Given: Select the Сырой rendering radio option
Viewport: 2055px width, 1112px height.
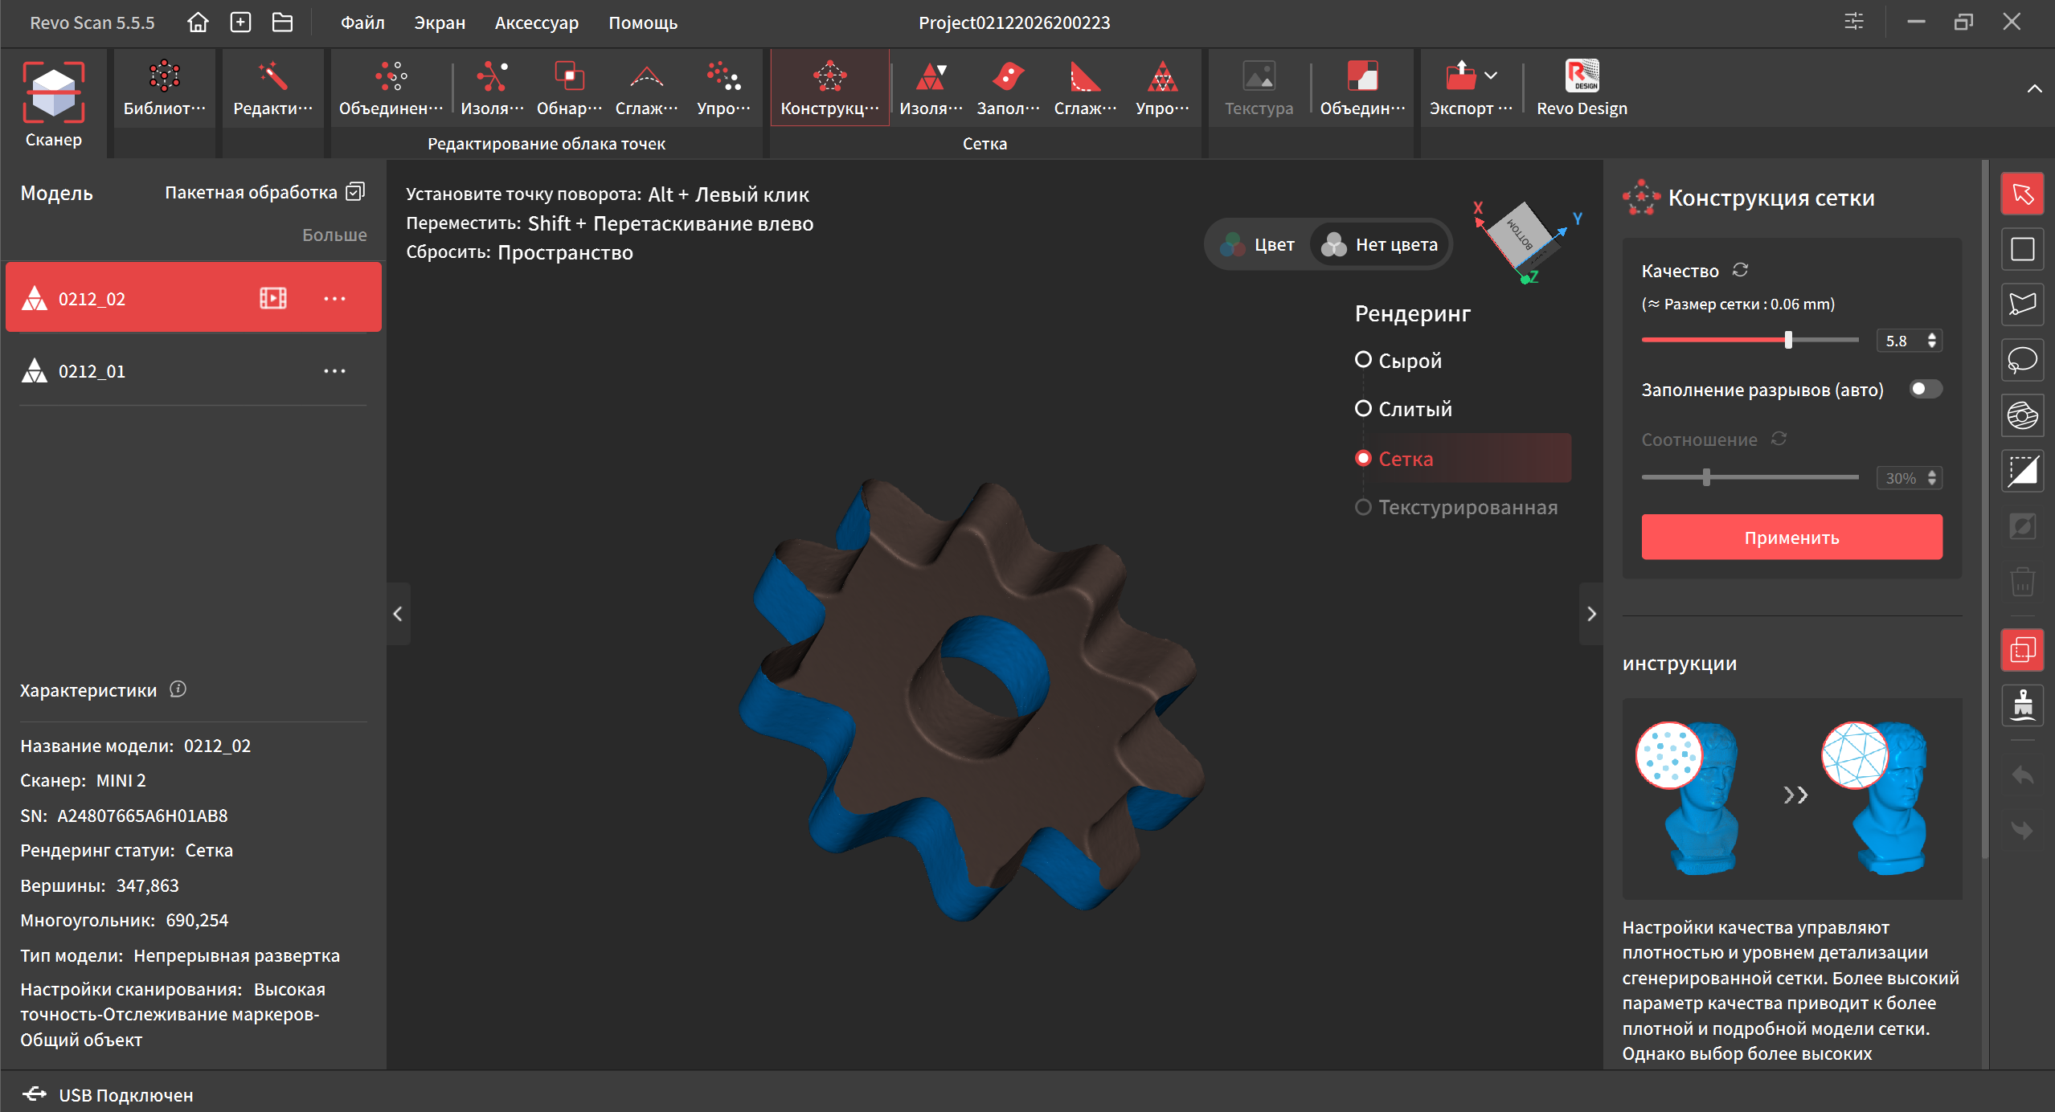Looking at the screenshot, I should 1363,360.
